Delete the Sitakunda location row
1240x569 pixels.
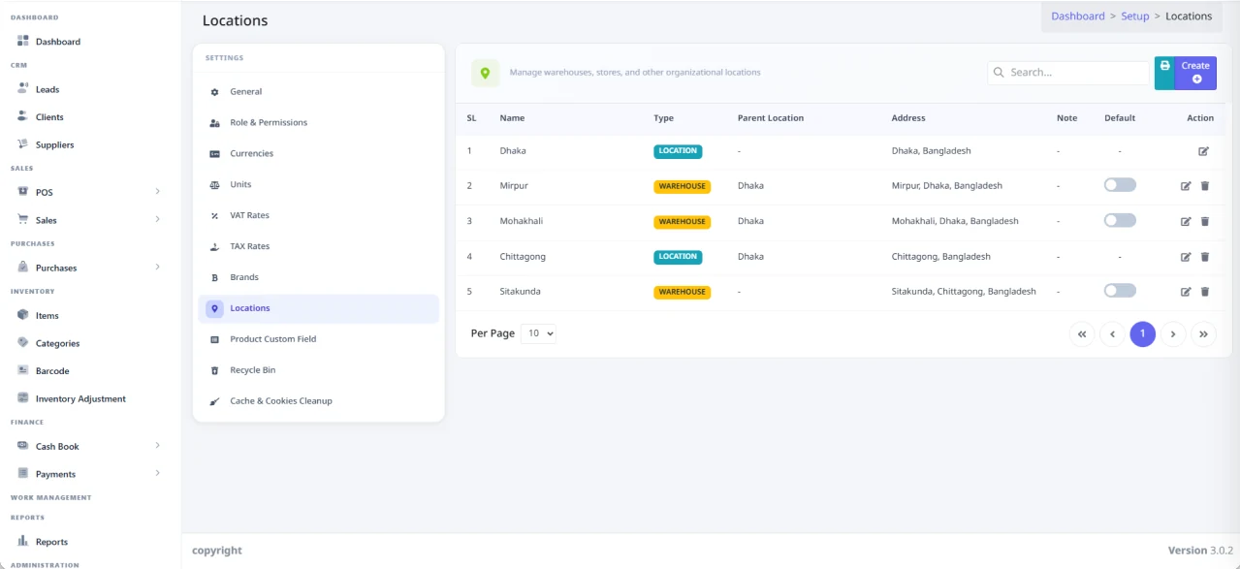point(1205,292)
